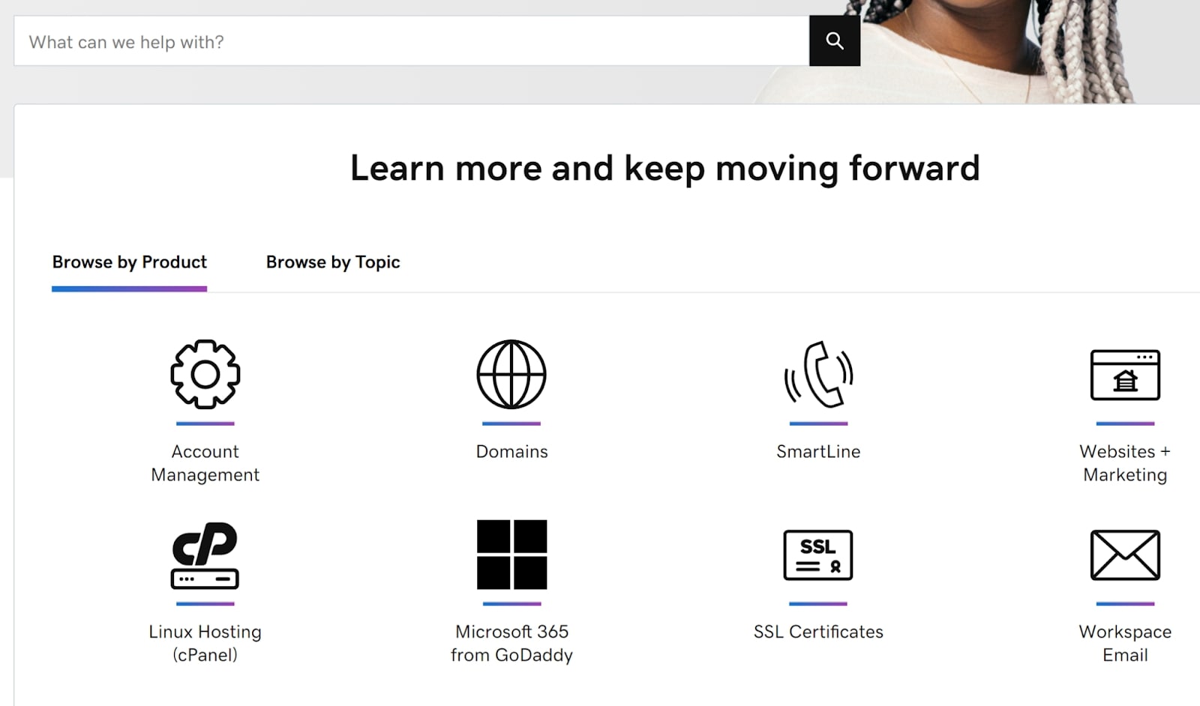The width and height of the screenshot is (1200, 706).
Task: Type in the 'What can we help with?' field
Action: tap(411, 42)
